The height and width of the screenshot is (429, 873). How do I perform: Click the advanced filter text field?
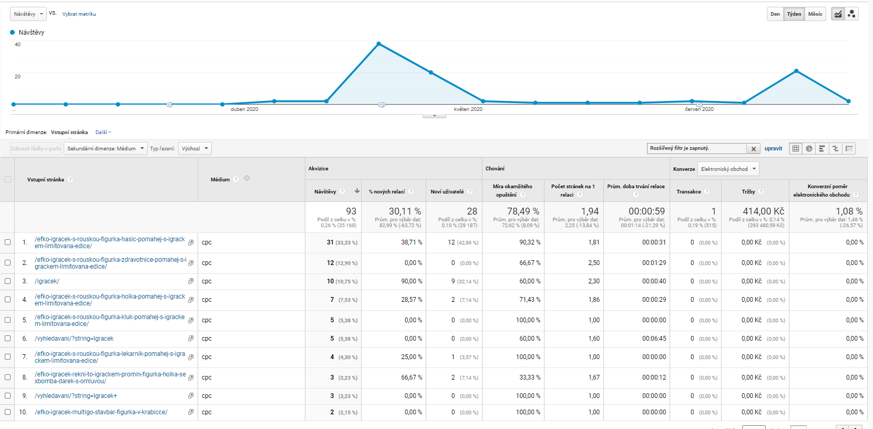[697, 149]
